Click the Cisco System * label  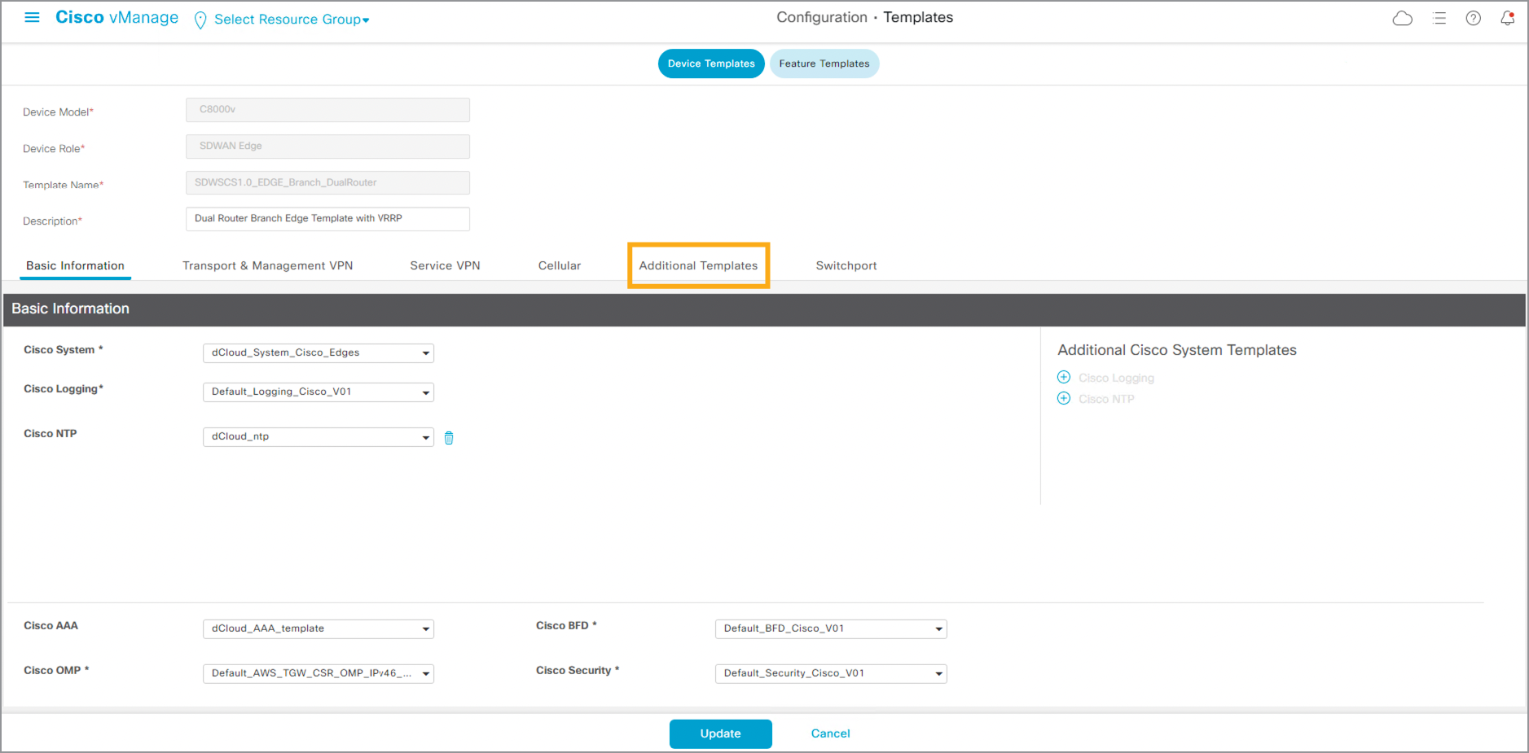(x=64, y=350)
